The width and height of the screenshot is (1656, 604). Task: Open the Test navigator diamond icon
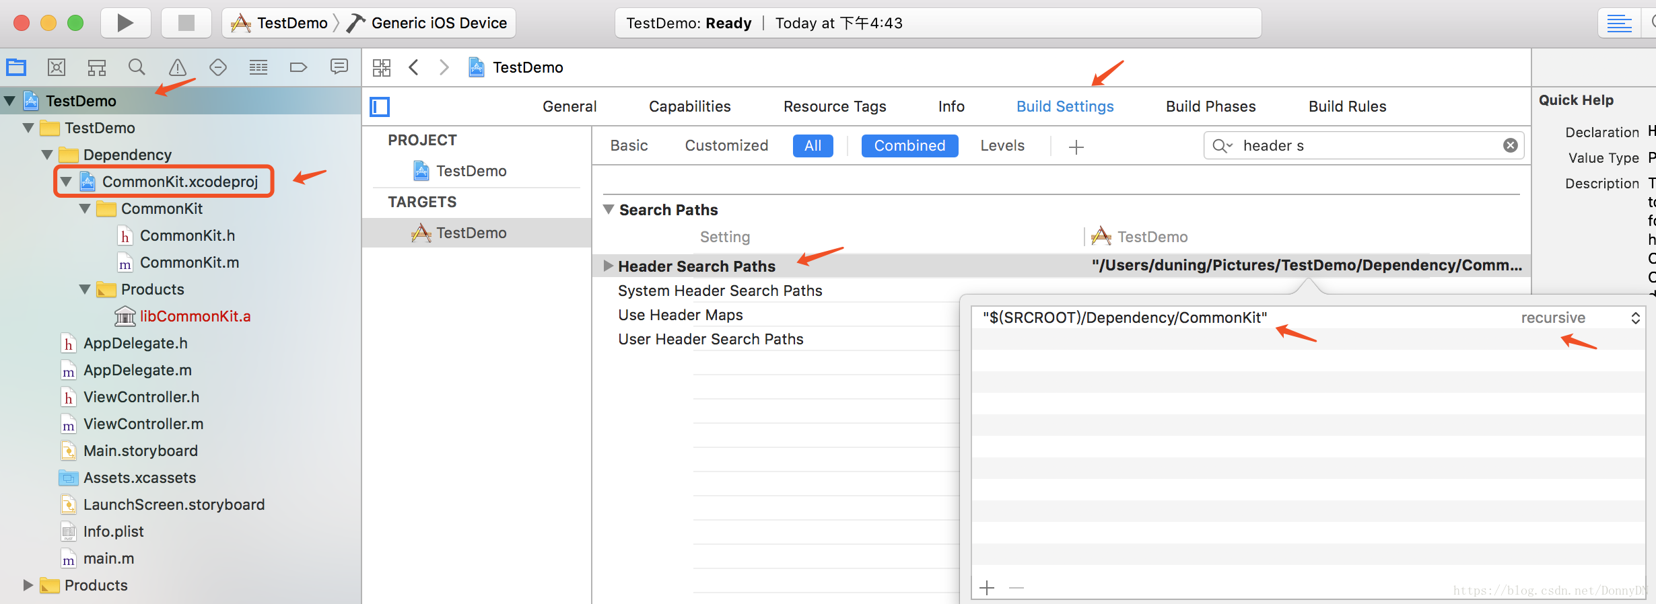point(218,67)
